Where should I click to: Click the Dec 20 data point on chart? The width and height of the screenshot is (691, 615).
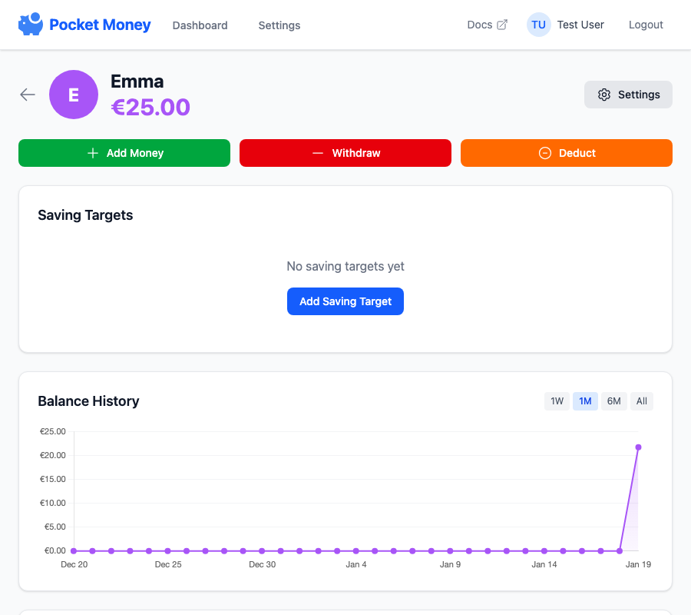click(74, 550)
